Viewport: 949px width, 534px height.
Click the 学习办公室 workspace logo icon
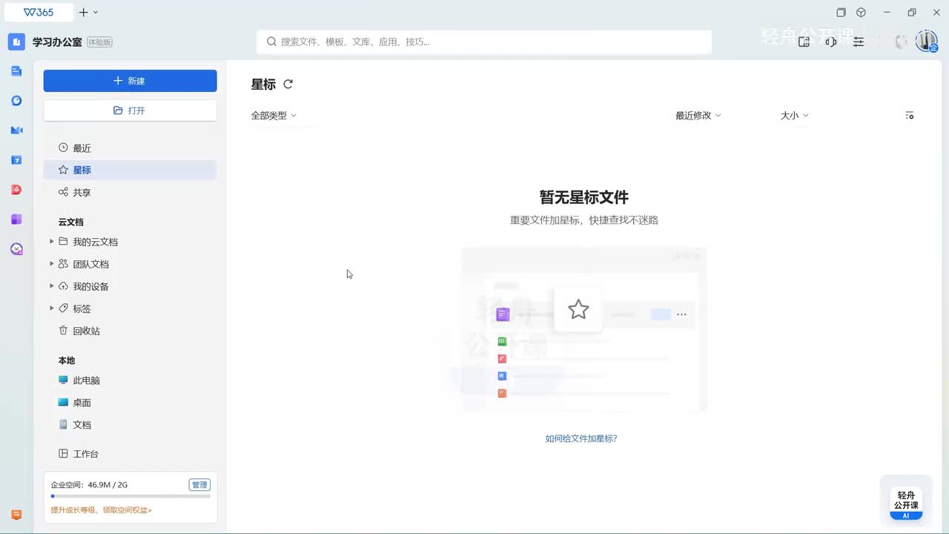click(x=16, y=42)
